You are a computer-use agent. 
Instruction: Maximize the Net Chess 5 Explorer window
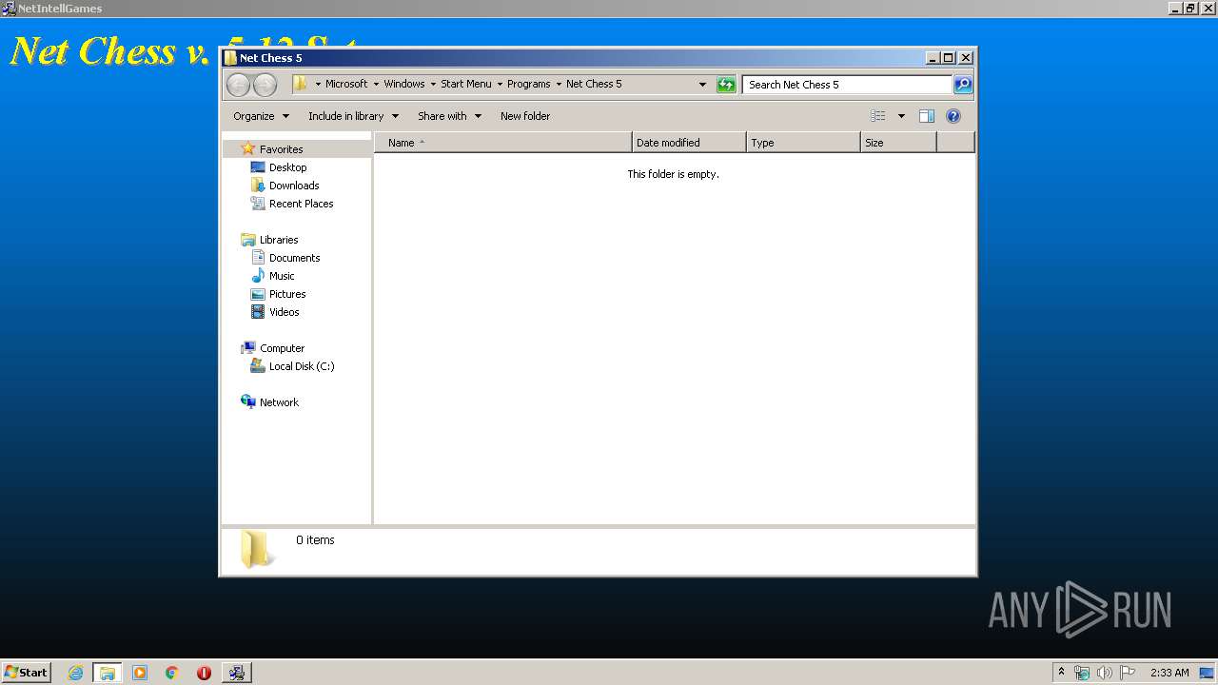[x=948, y=58]
